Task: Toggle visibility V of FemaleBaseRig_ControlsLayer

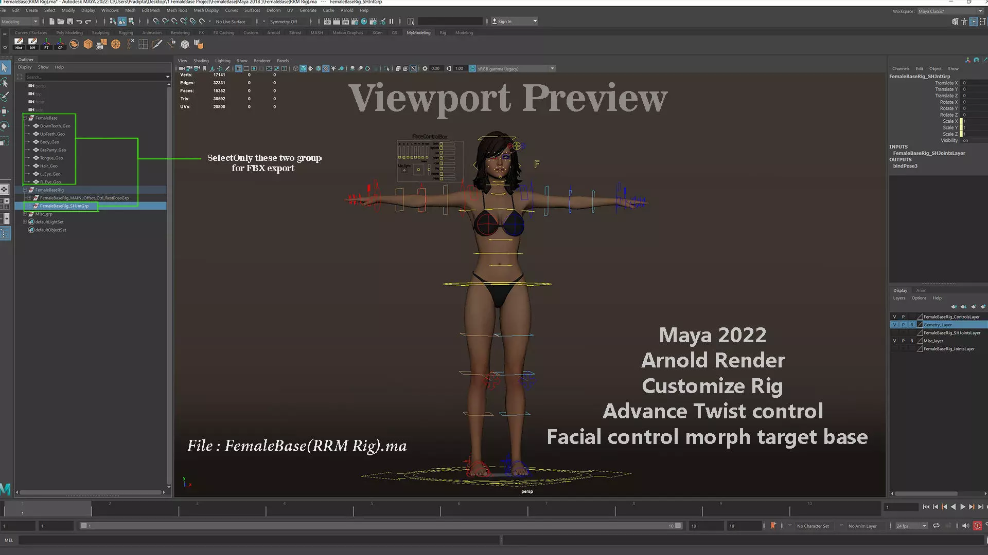Action: point(894,317)
